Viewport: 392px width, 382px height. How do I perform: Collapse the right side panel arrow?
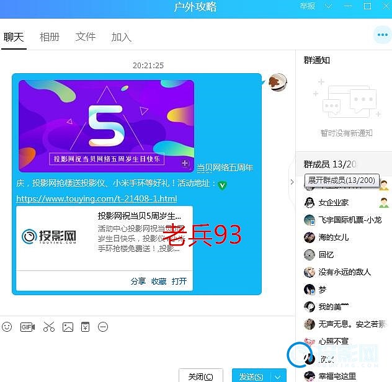(292, 182)
